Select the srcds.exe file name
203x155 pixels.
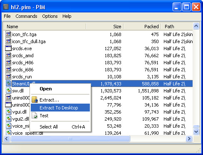[x=22, y=48]
